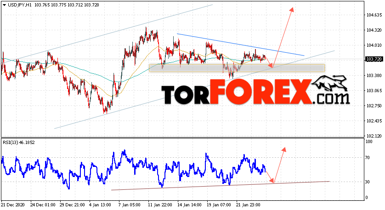Select the 102.435 price axis label
385x210 pixels.
pos(374,121)
